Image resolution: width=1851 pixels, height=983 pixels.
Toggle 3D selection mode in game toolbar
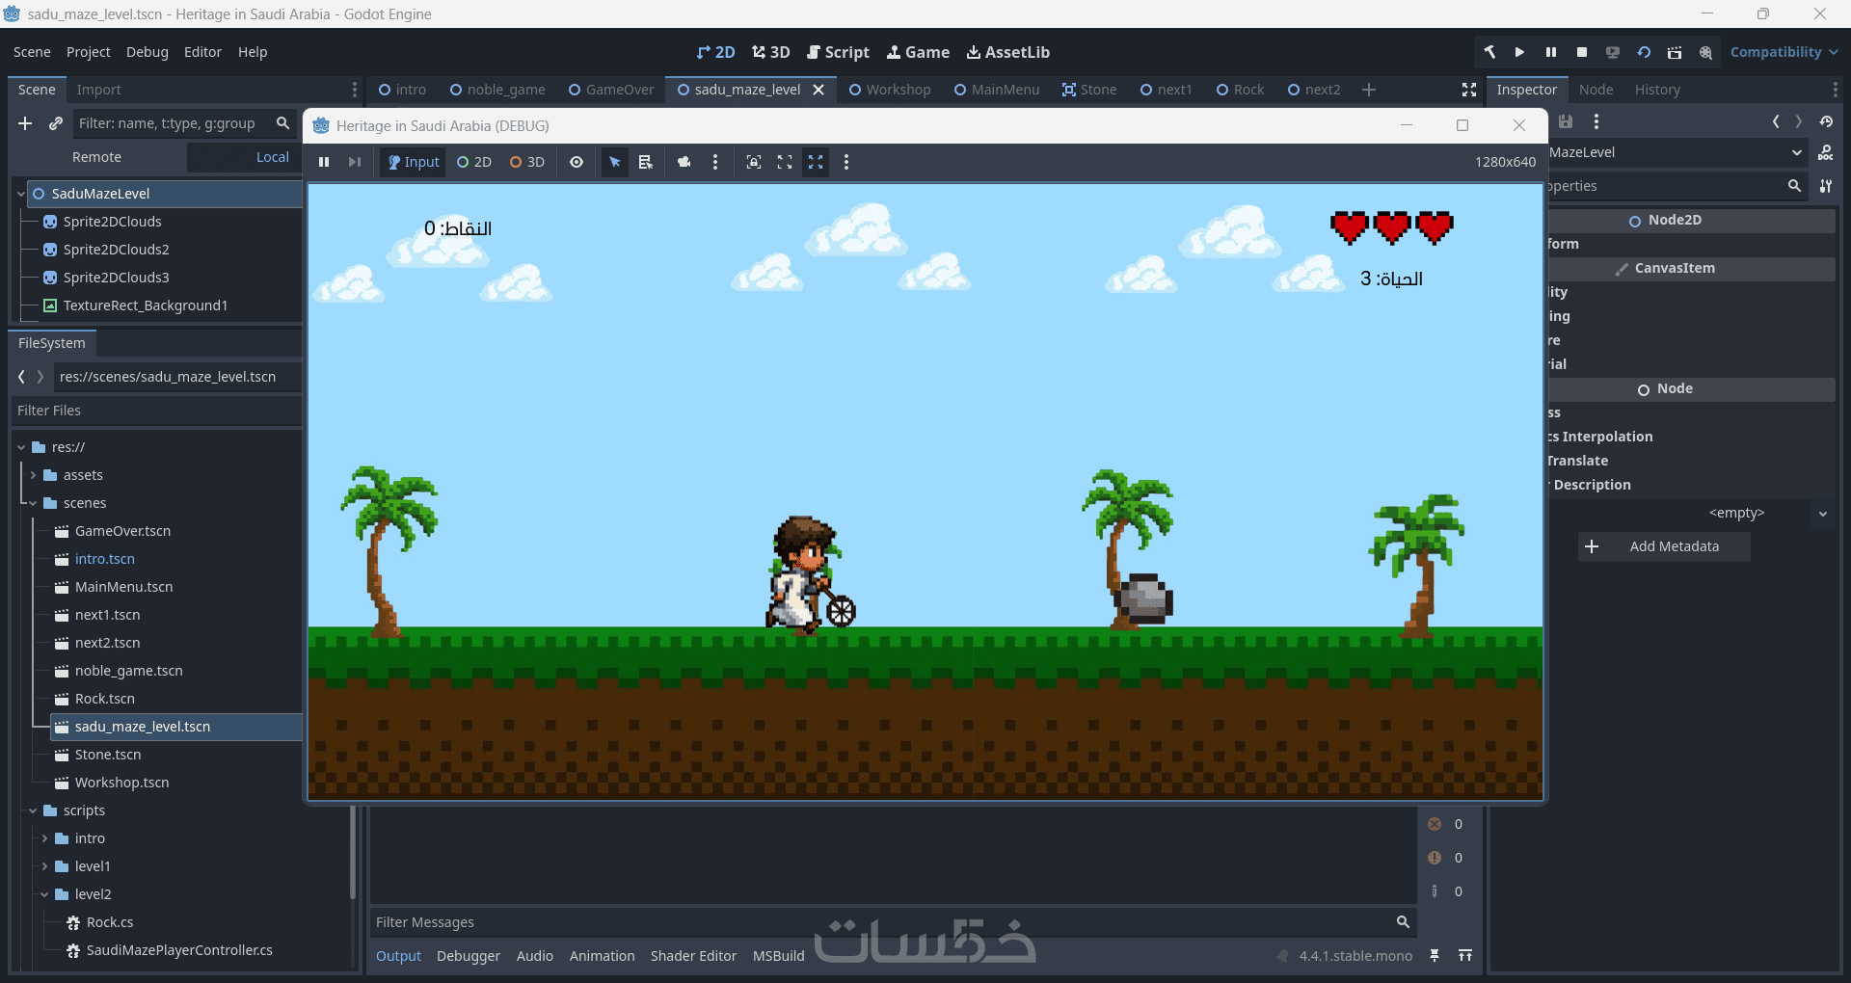(x=527, y=162)
